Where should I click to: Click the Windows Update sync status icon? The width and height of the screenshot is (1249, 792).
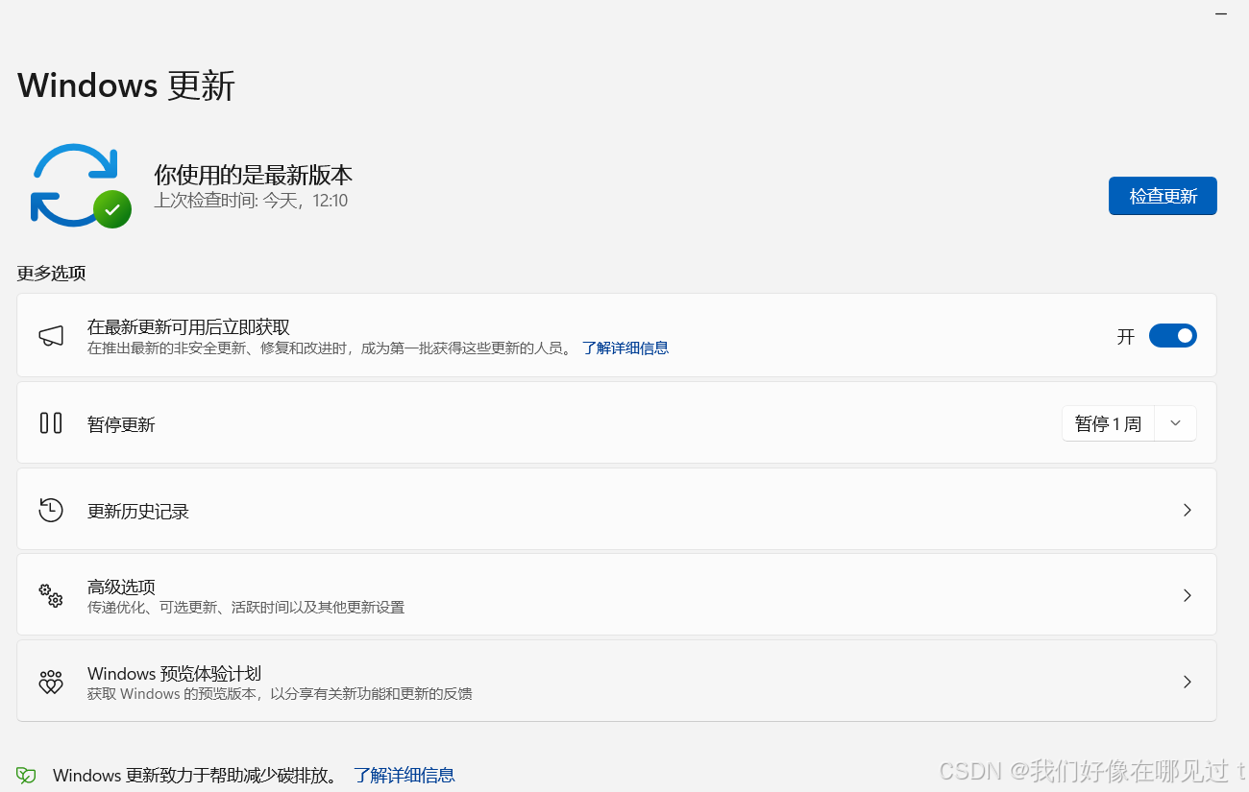(81, 185)
